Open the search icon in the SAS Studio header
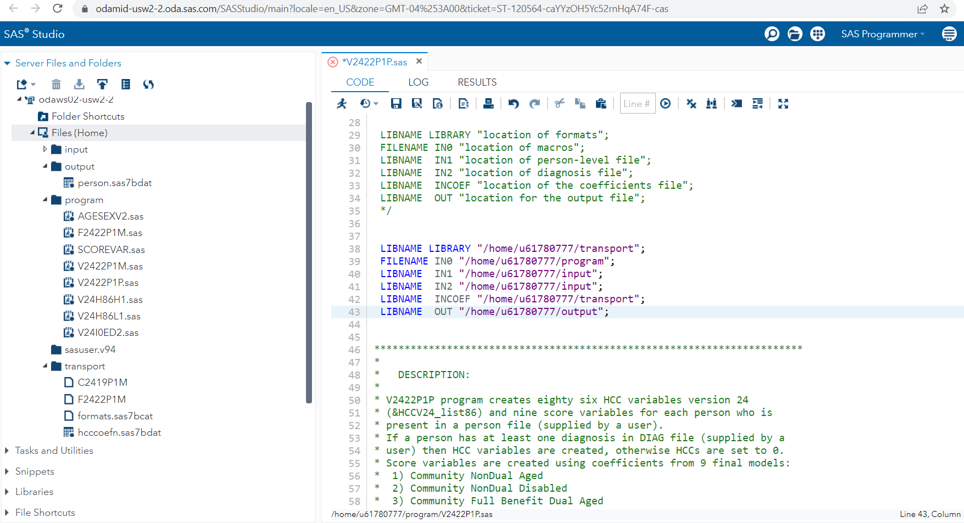The image size is (964, 523). 772,34
